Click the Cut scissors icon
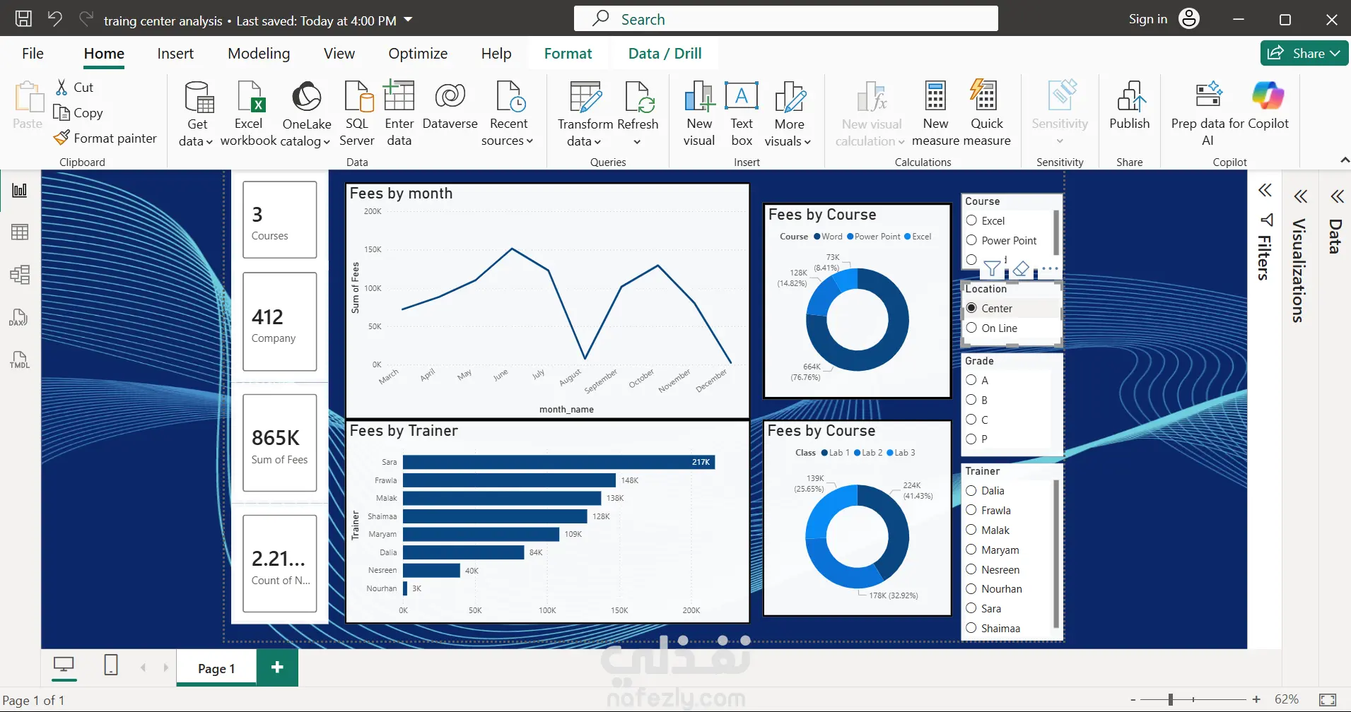 click(62, 87)
